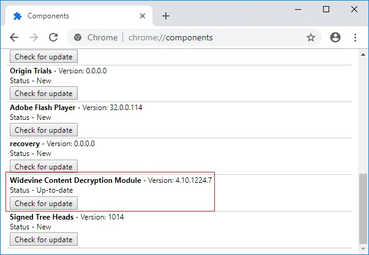Maximize the Chrome window

(x=326, y=9)
